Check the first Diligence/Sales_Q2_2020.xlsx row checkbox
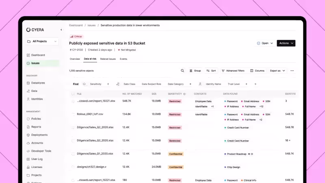This screenshot has width=325, height=183. click(73, 128)
